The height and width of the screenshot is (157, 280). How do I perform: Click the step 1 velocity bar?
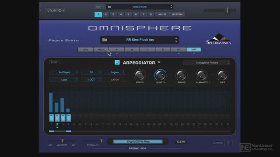51,102
